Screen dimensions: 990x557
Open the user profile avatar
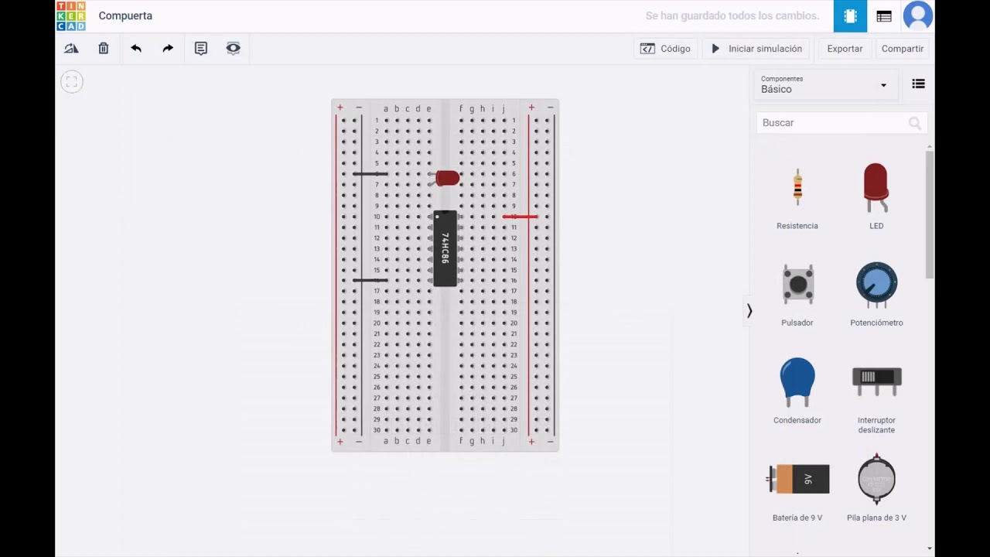(x=918, y=16)
